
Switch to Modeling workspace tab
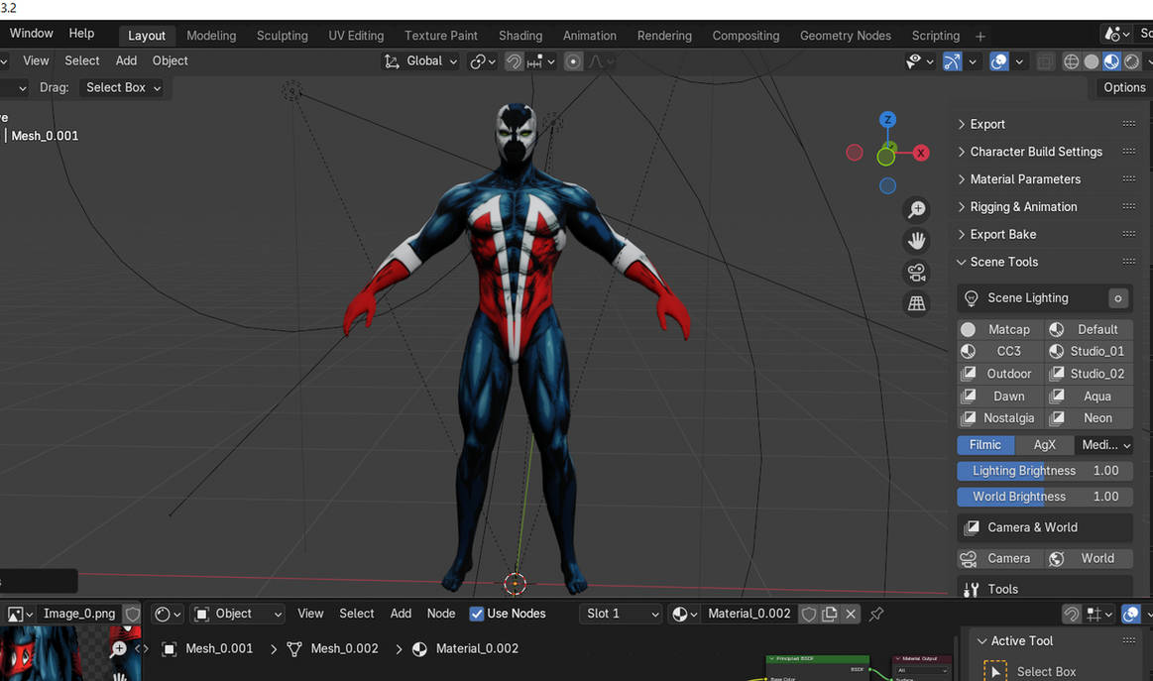(211, 36)
